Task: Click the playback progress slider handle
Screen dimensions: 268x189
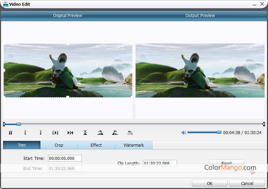Action: coord(19,124)
